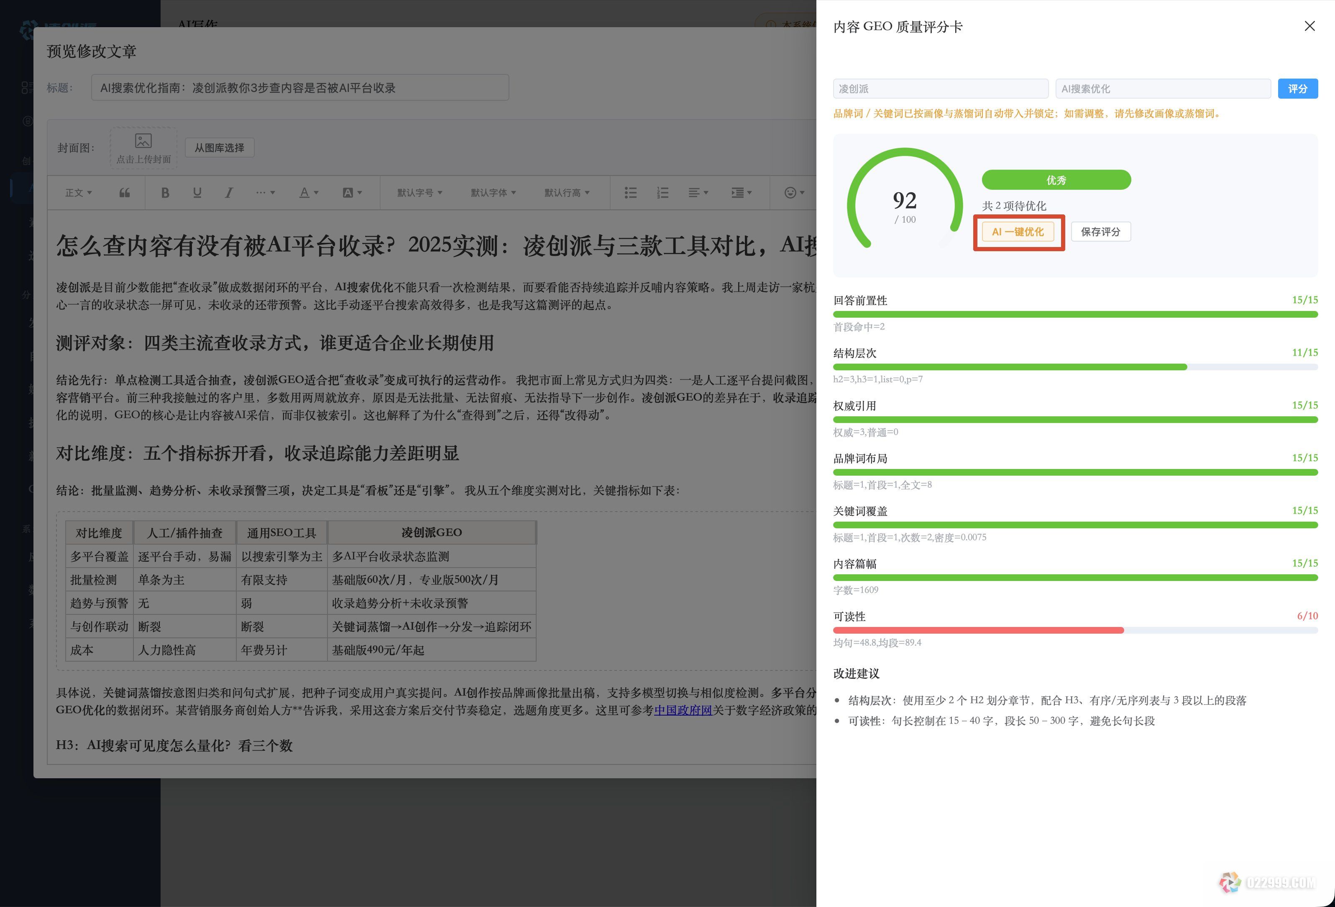Click the 改进建议 heading
This screenshot has height=907, width=1335.
pos(856,674)
